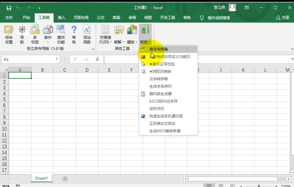Click the 共享 share button
Screen dimensions: 294x187
[x=283, y=18]
